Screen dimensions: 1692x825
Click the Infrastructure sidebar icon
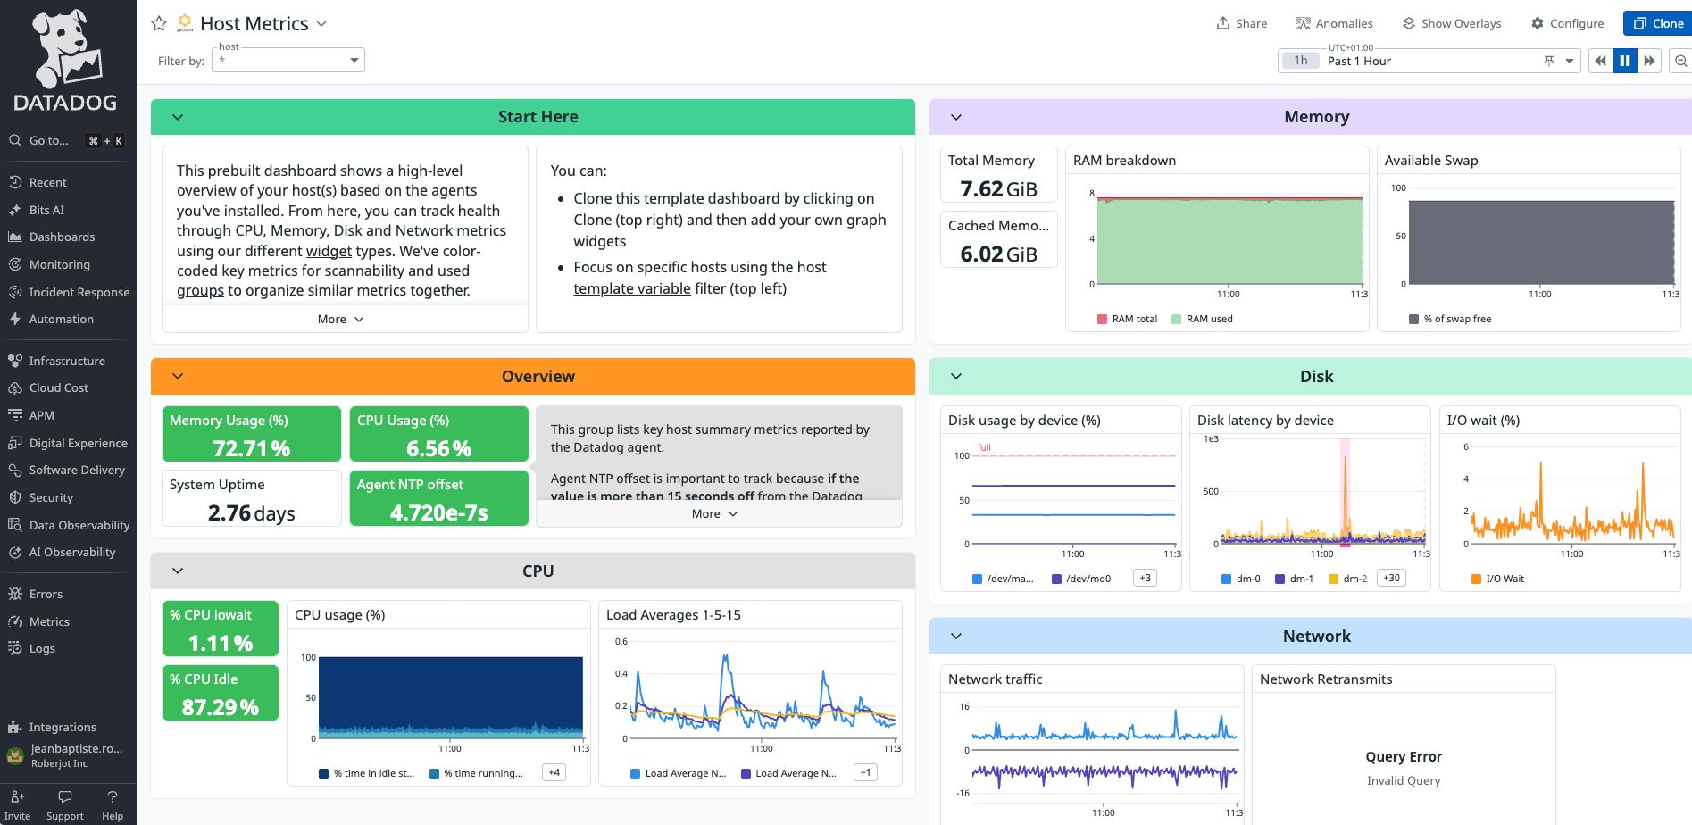15,361
